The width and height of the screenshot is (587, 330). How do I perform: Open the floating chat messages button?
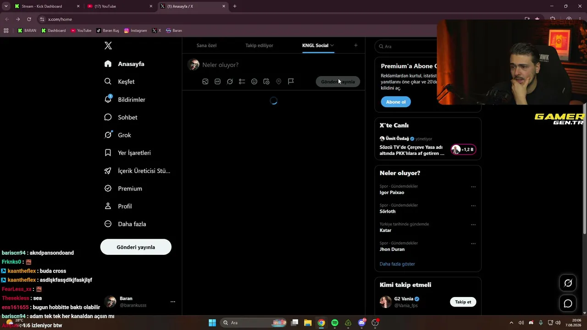pos(568,303)
